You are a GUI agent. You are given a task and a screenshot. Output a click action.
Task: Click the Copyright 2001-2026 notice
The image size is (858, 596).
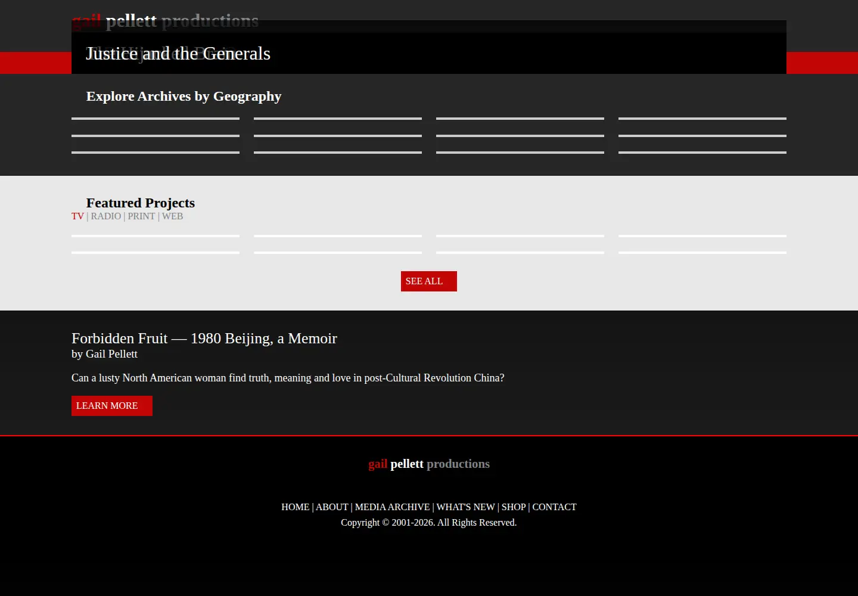[x=429, y=523]
